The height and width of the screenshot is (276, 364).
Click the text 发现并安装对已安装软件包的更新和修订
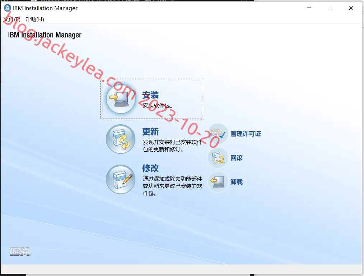click(x=172, y=146)
